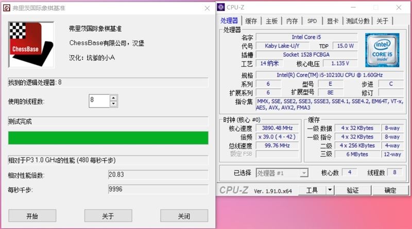Click the cores count value 4
412x229 pixels.
coord(350,172)
